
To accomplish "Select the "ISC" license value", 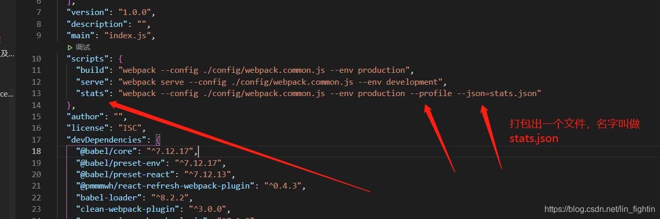I will [x=130, y=128].
